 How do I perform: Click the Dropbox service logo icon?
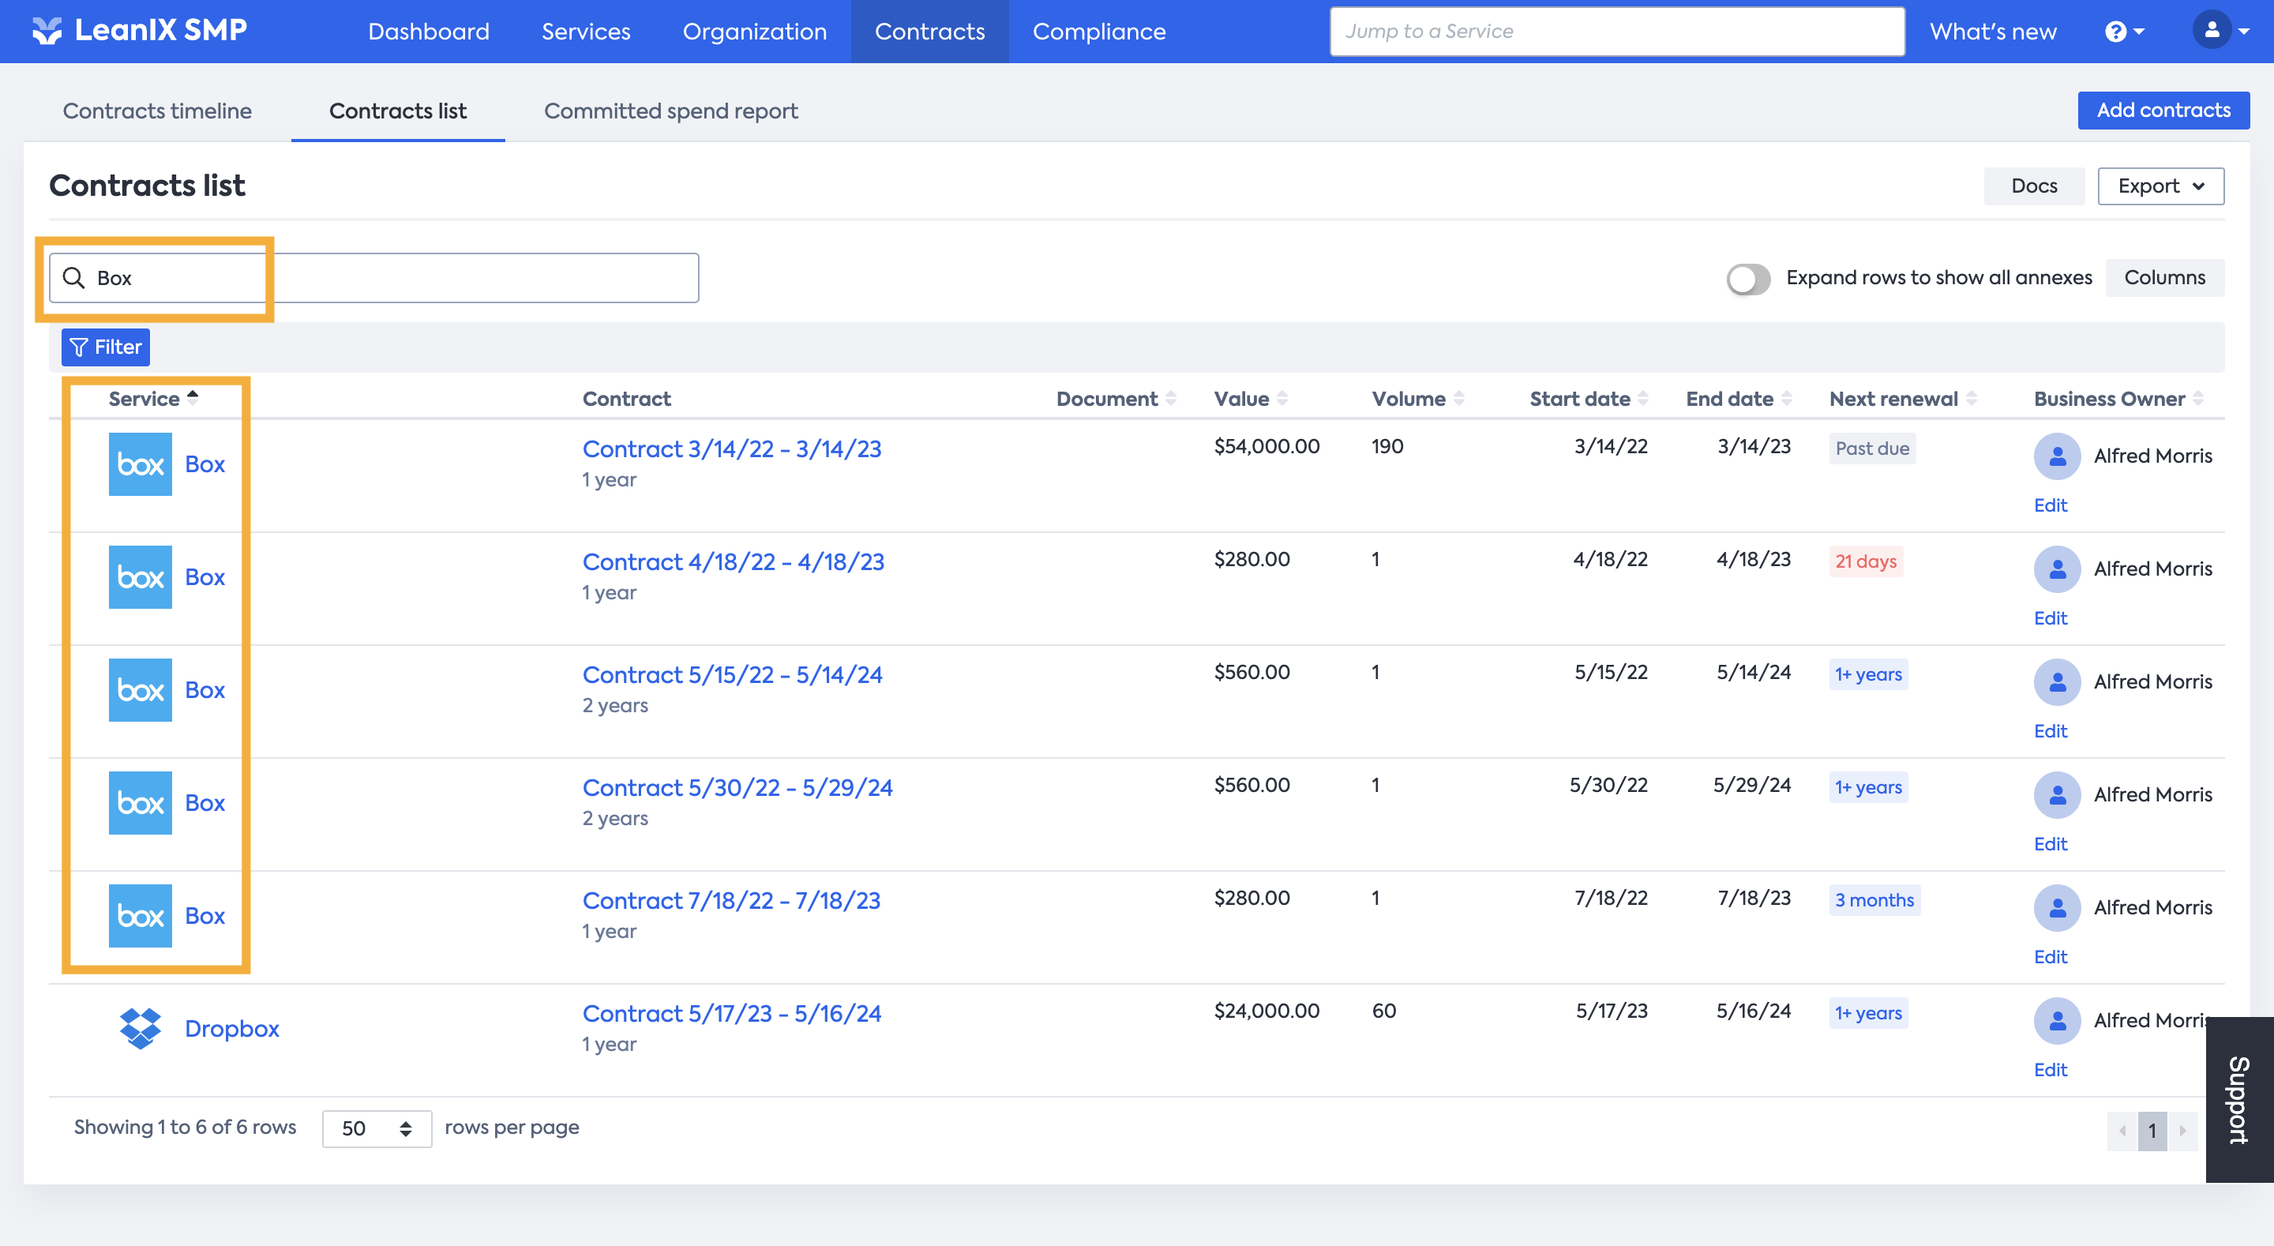pos(141,1028)
